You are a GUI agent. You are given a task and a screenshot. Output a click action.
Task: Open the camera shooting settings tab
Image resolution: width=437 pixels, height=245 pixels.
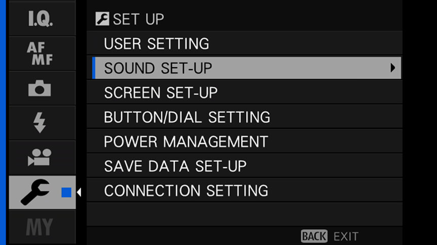pos(42,88)
